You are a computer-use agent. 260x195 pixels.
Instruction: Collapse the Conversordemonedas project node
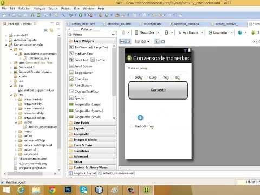(6, 44)
